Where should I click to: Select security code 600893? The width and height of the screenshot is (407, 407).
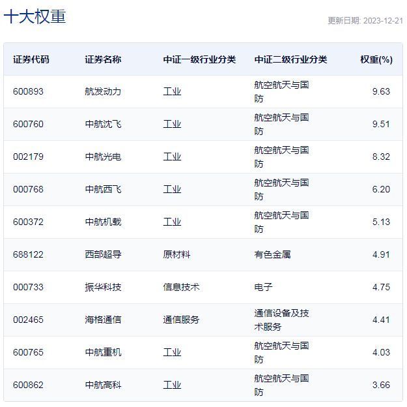tap(28, 91)
